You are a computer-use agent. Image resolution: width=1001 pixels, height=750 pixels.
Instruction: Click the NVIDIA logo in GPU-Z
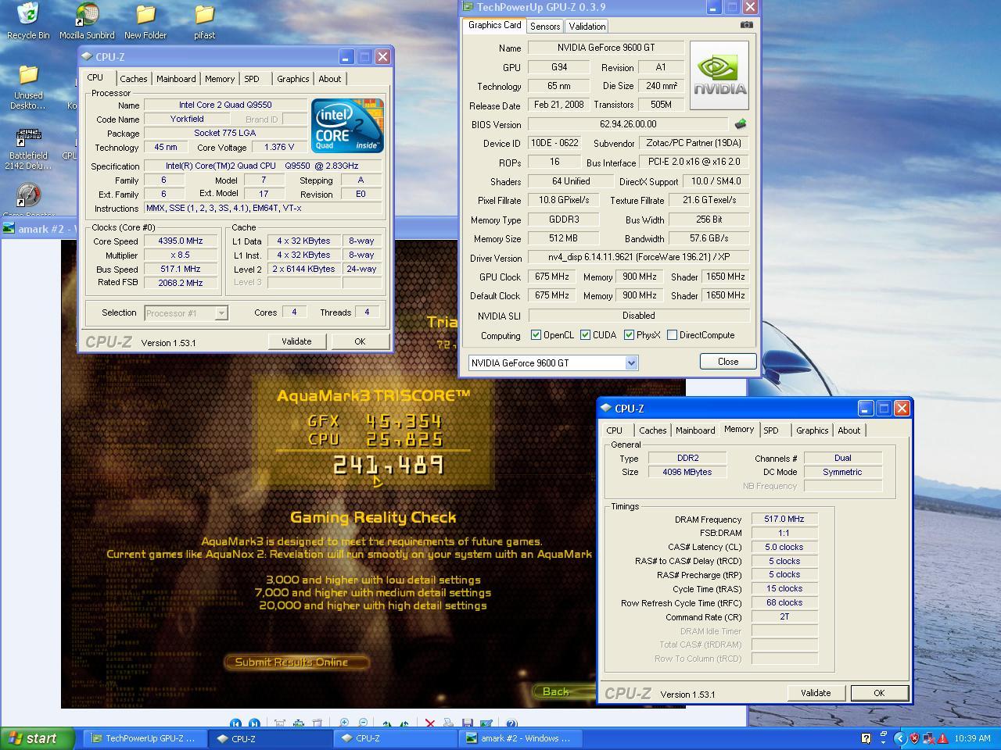[719, 75]
